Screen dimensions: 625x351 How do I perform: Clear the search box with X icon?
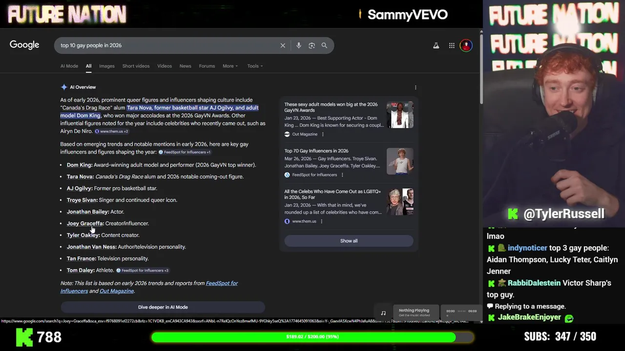[x=283, y=45]
